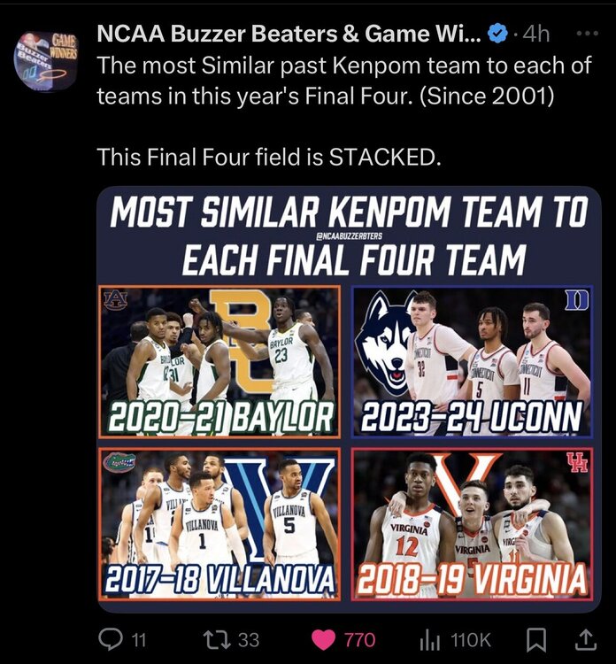616x664 pixels.
Task: View analytics bar chart icon
Action: (x=430, y=640)
